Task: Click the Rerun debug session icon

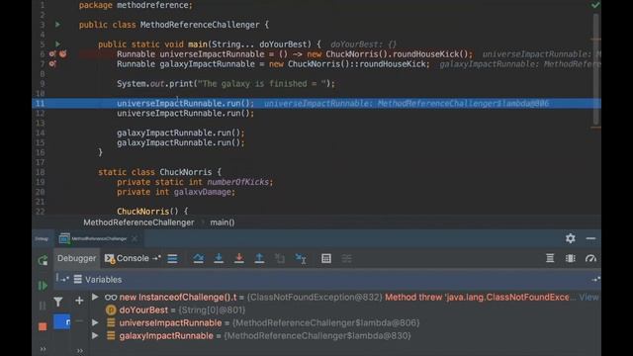Action: (43, 260)
